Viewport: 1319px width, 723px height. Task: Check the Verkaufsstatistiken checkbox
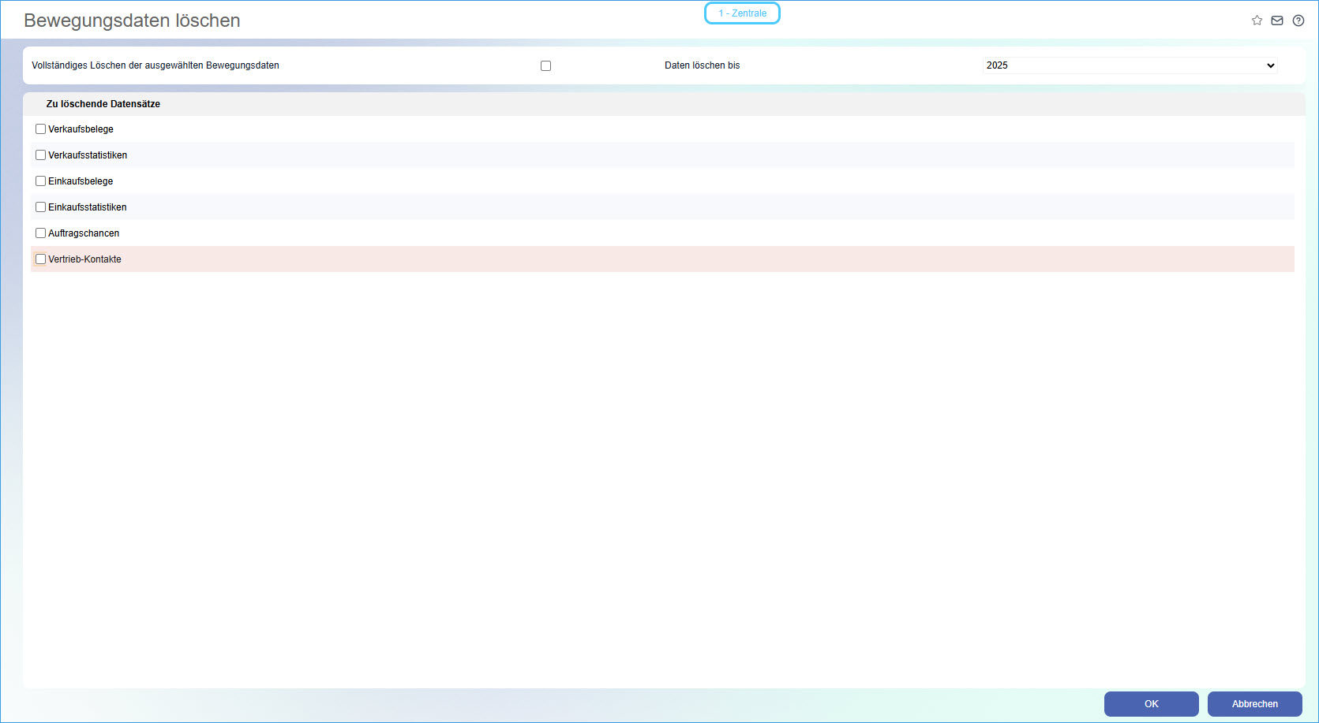40,155
